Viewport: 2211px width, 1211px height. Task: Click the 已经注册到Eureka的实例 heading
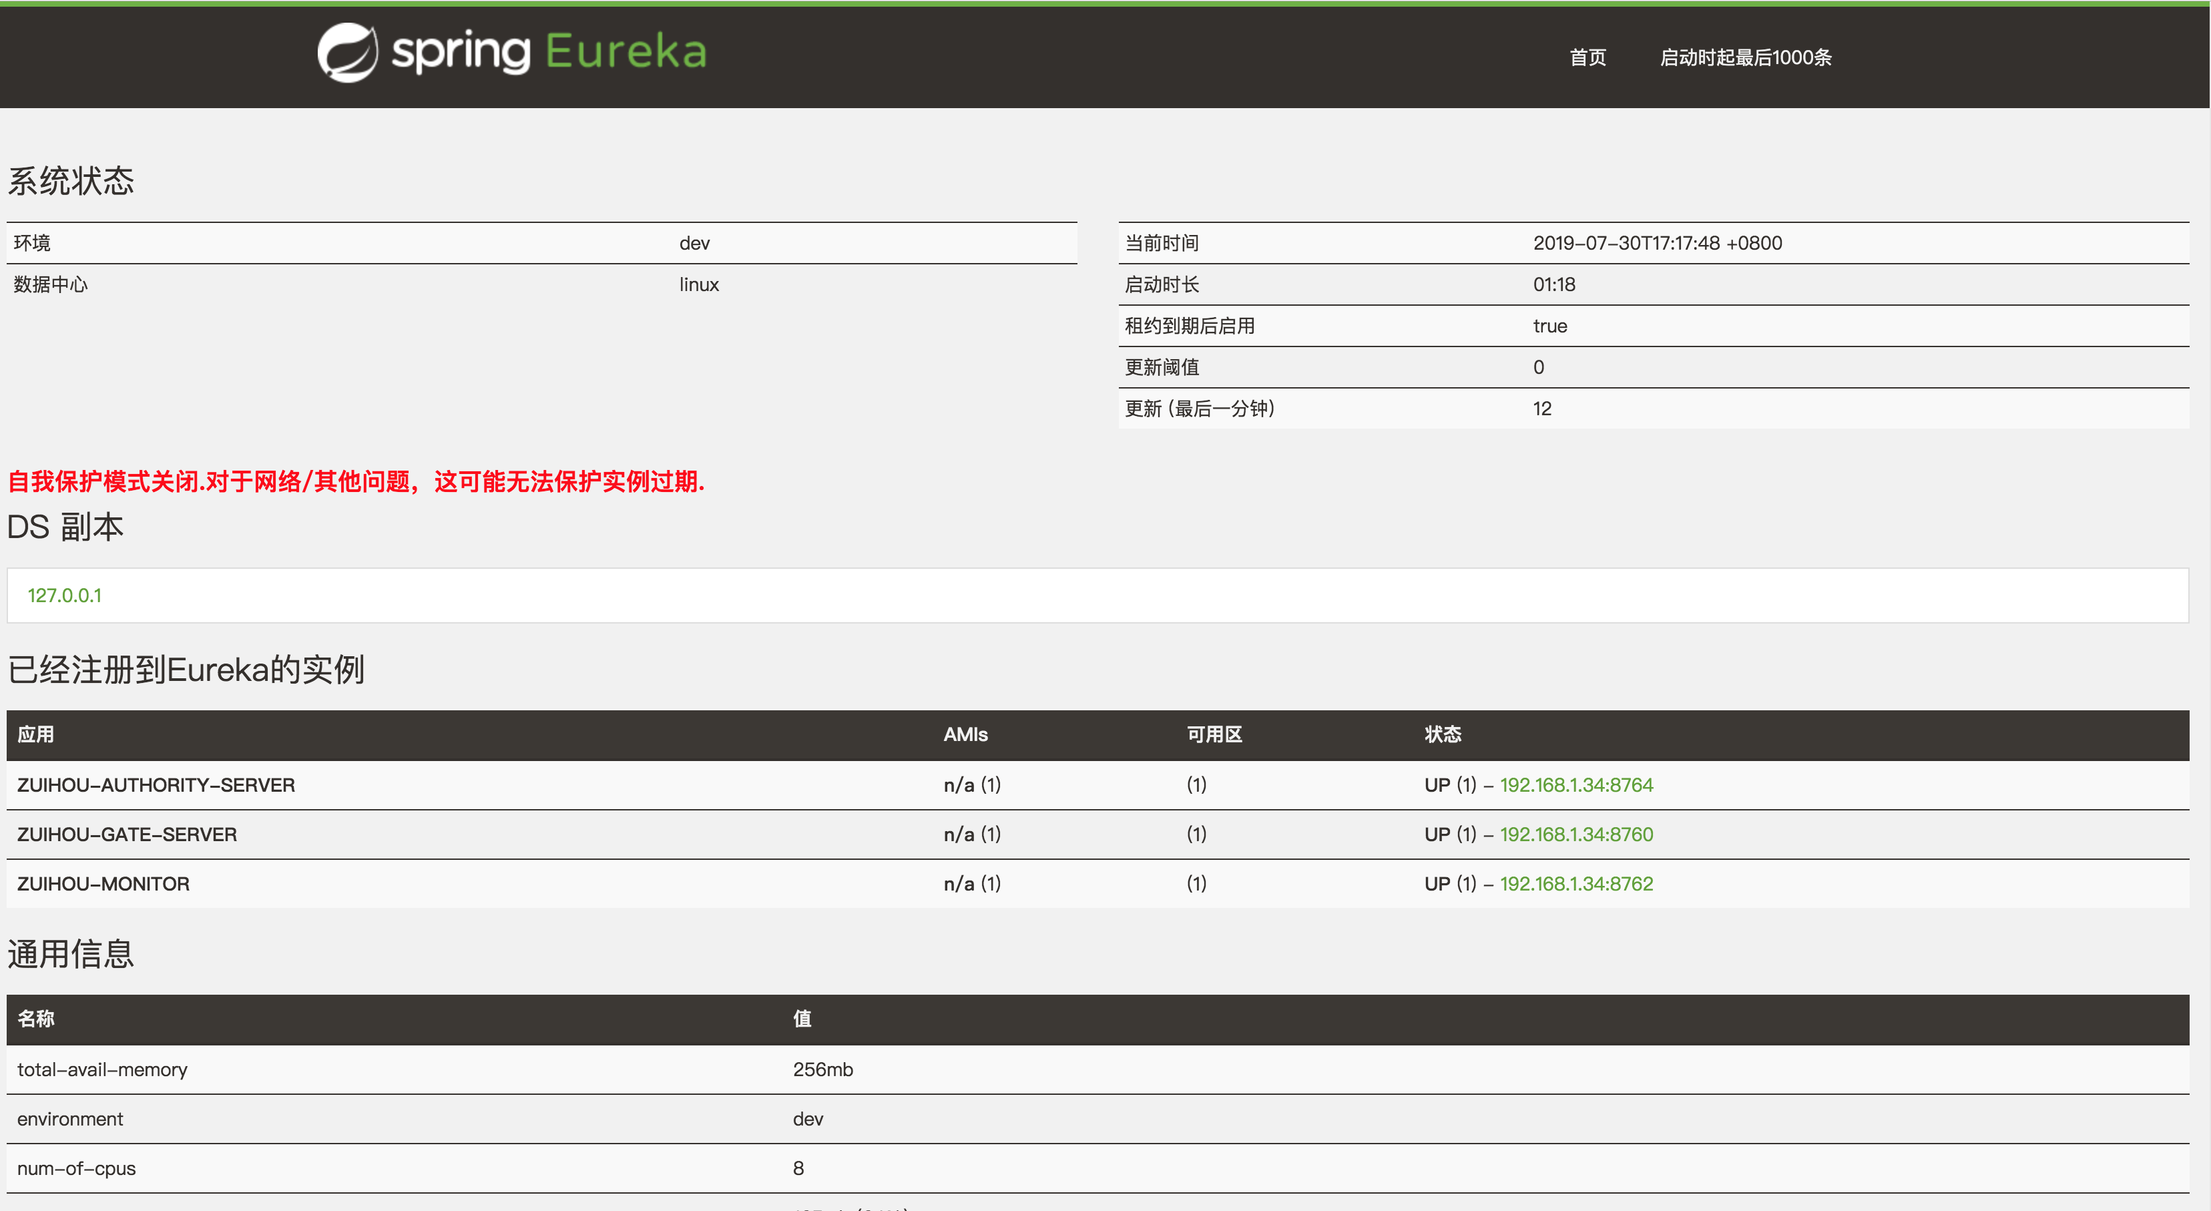[186, 670]
